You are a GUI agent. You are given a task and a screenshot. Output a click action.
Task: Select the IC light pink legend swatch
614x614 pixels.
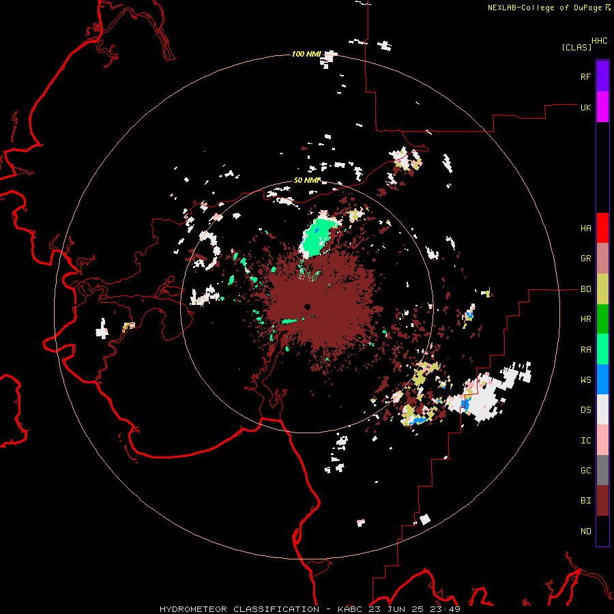point(602,440)
